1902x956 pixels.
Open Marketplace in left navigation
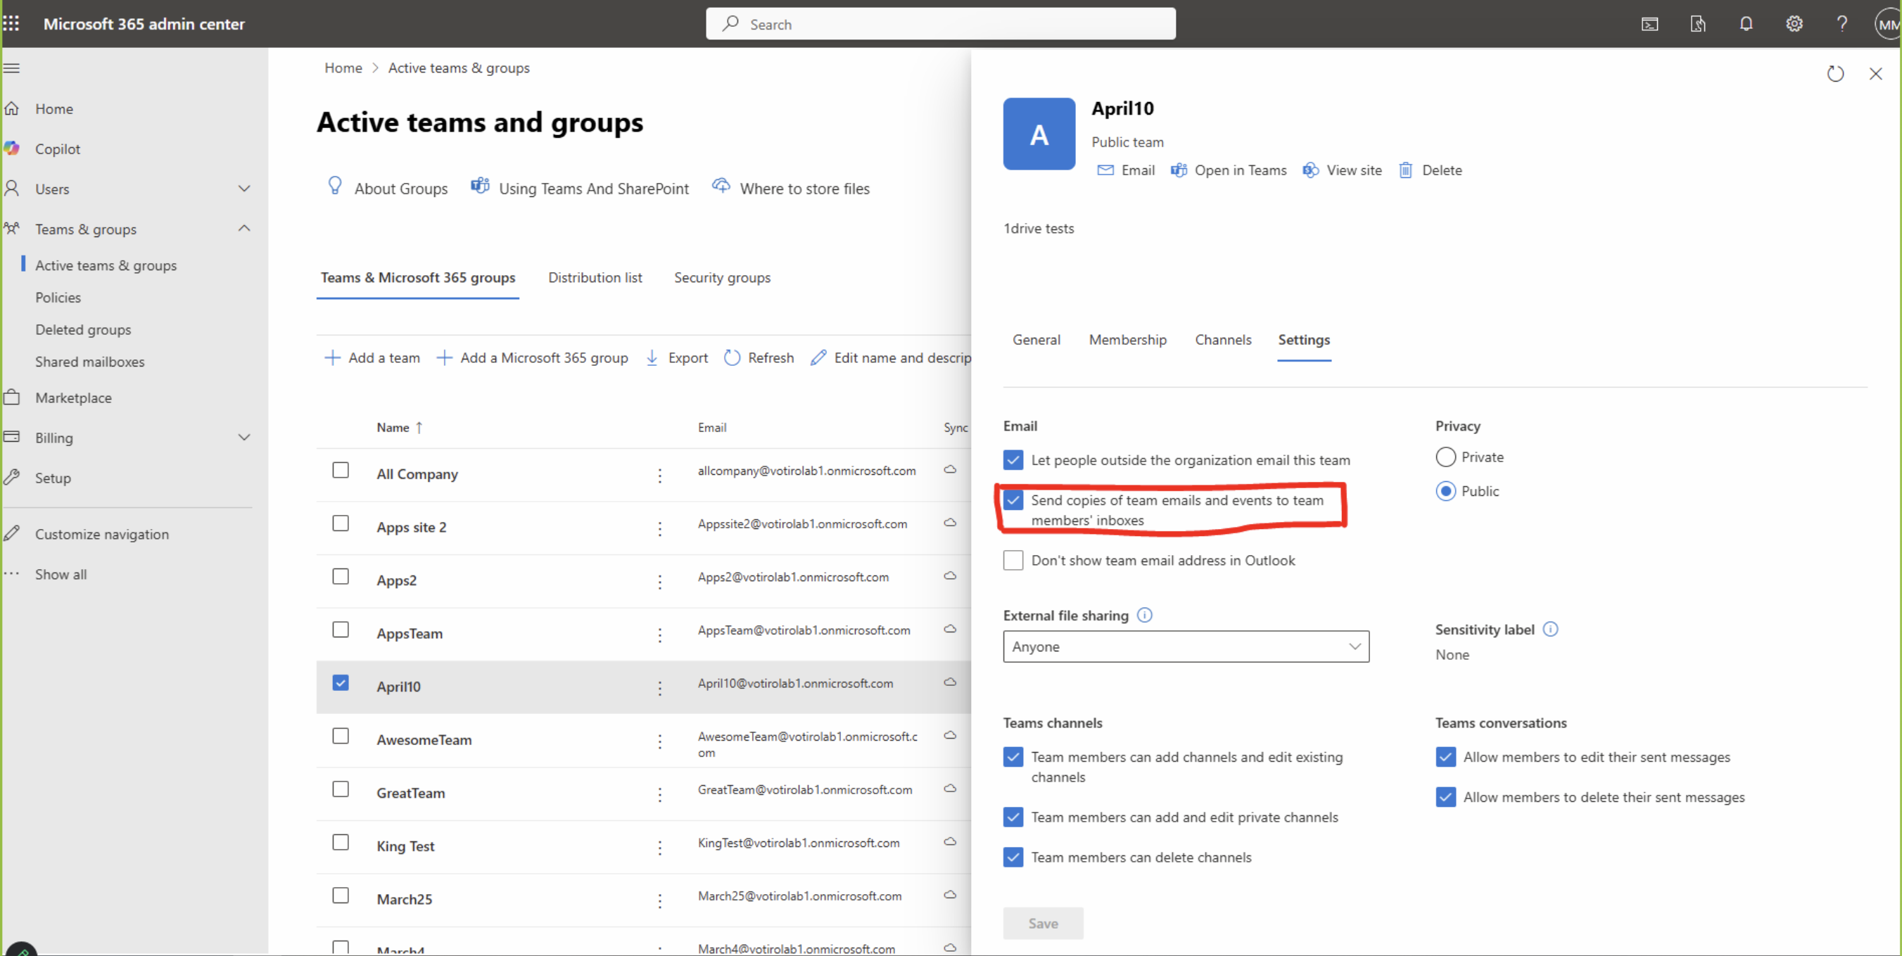[73, 397]
